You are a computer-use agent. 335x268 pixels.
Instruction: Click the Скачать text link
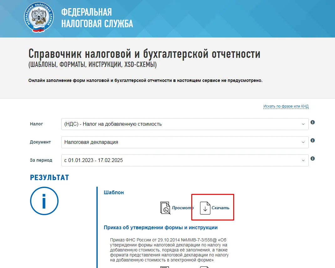point(220,208)
